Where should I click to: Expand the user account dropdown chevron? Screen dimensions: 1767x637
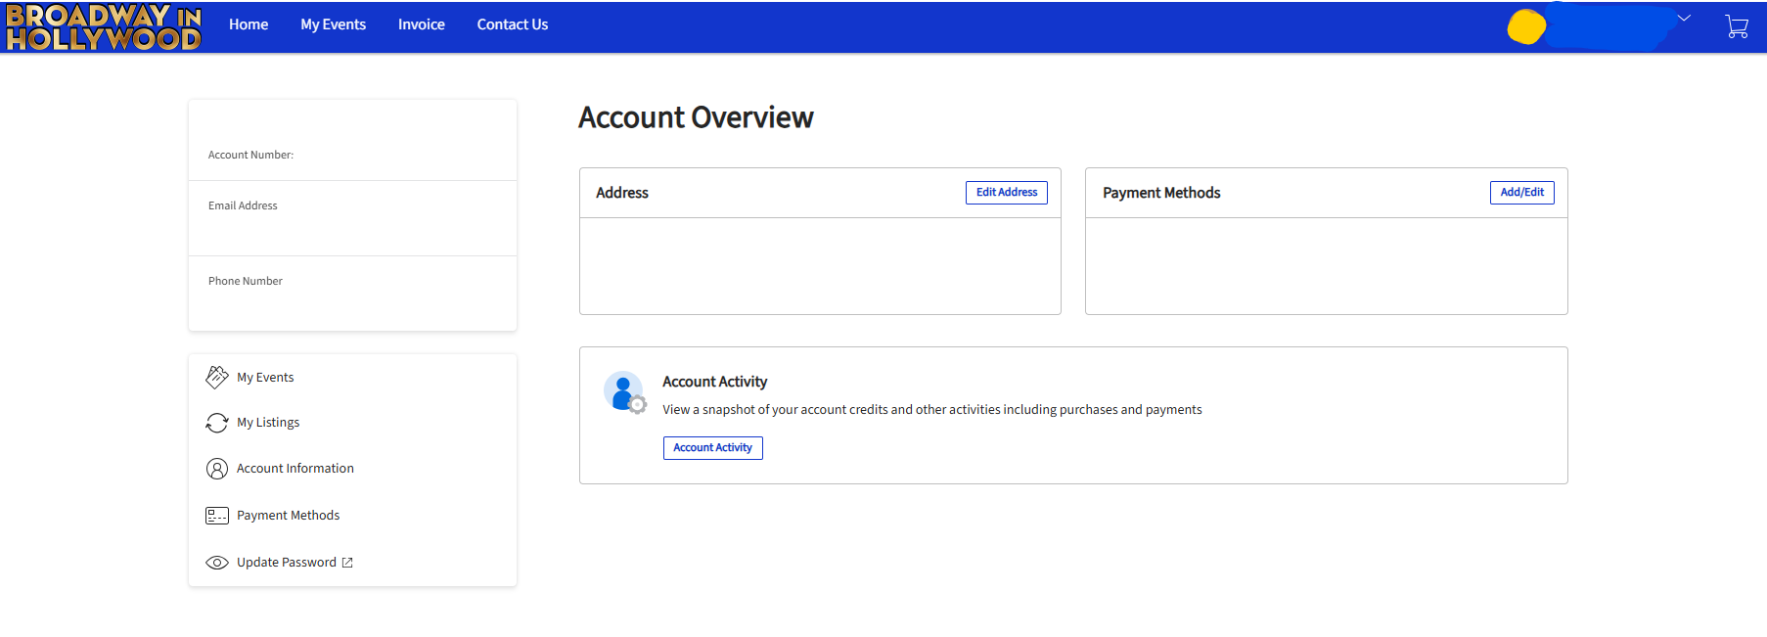point(1684,18)
